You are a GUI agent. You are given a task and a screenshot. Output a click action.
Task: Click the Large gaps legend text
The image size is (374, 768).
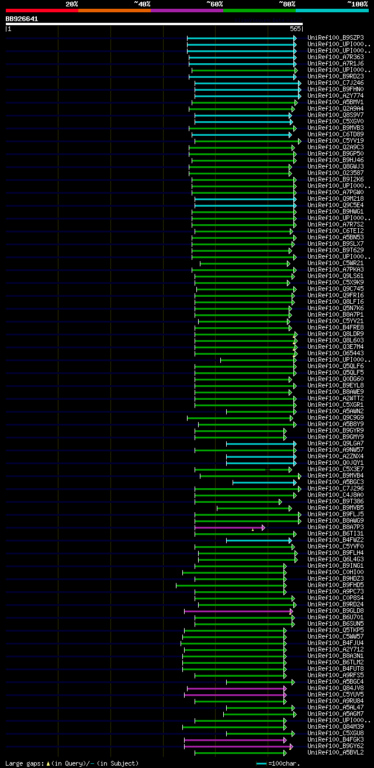click(72, 763)
